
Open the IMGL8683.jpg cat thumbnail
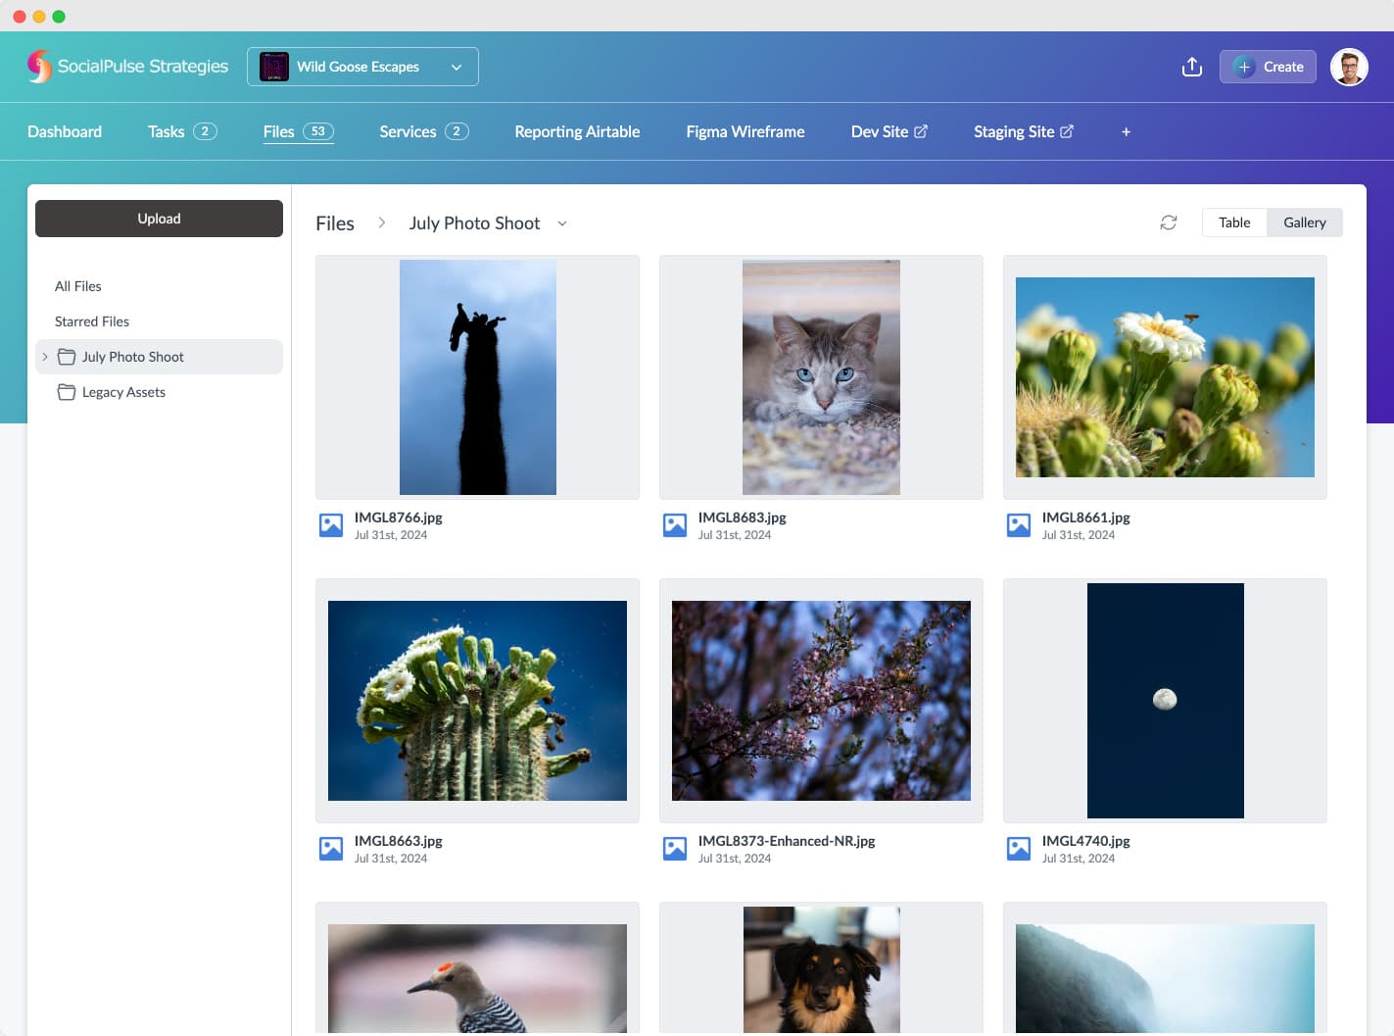pos(821,377)
